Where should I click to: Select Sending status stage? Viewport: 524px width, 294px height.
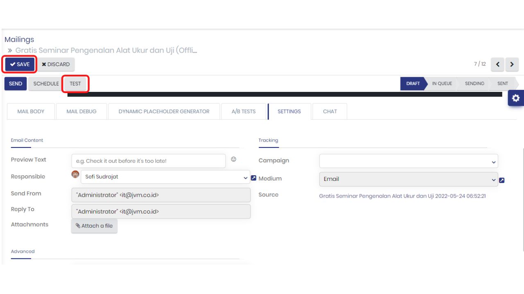coord(474,84)
